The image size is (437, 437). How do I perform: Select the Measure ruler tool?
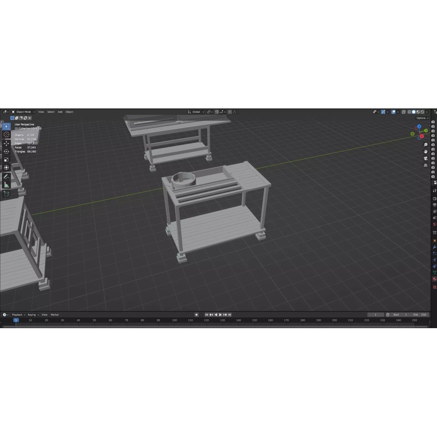(x=6, y=185)
